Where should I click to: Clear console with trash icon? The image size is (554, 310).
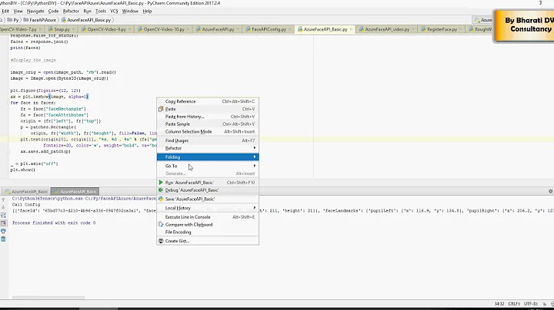click(4, 239)
